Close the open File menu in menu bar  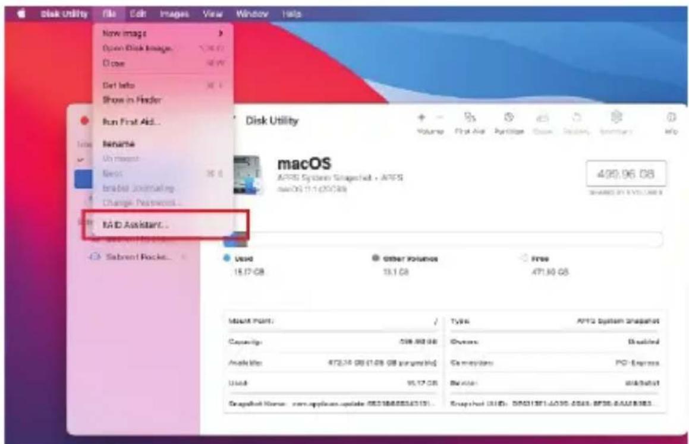coord(109,14)
